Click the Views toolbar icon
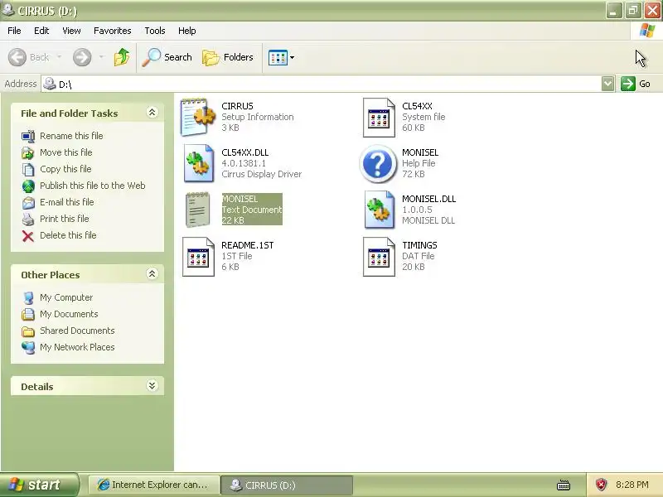 (x=278, y=57)
